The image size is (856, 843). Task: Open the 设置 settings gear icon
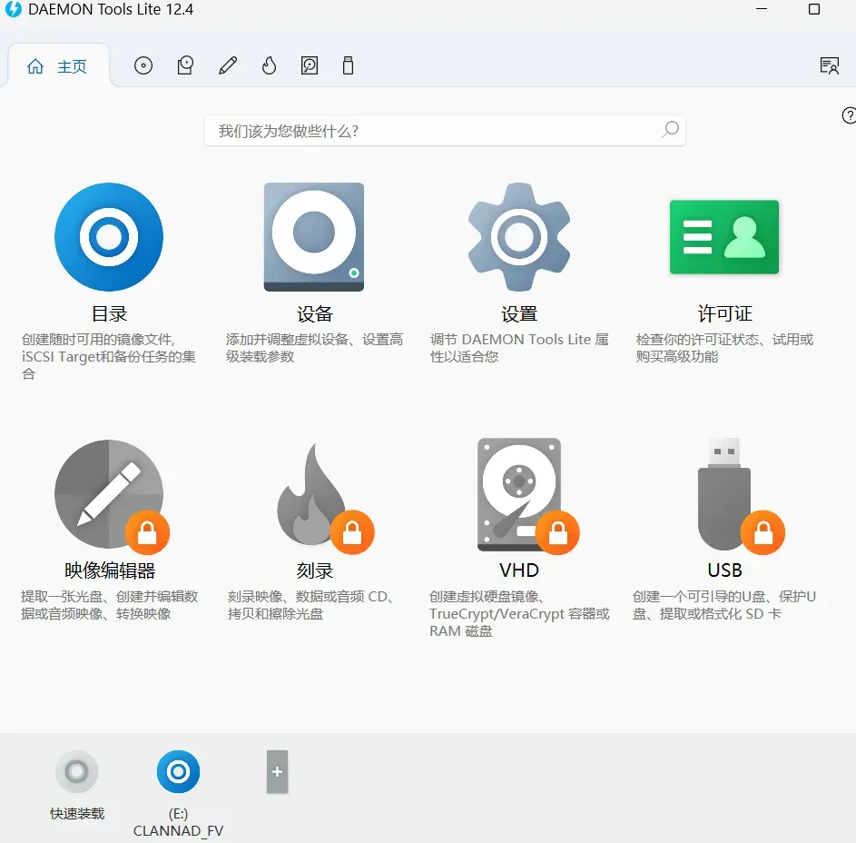519,236
